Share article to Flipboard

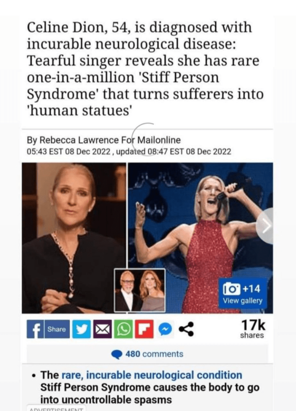click(x=144, y=329)
